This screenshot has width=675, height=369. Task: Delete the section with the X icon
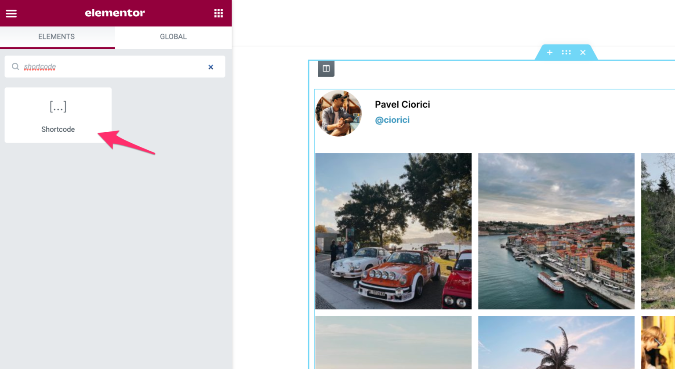pyautogui.click(x=583, y=53)
